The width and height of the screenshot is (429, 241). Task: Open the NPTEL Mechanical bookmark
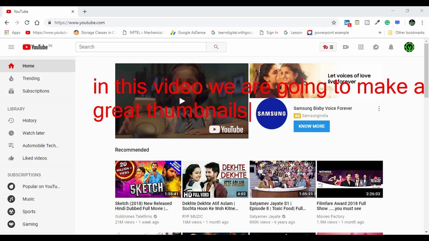tap(143, 32)
